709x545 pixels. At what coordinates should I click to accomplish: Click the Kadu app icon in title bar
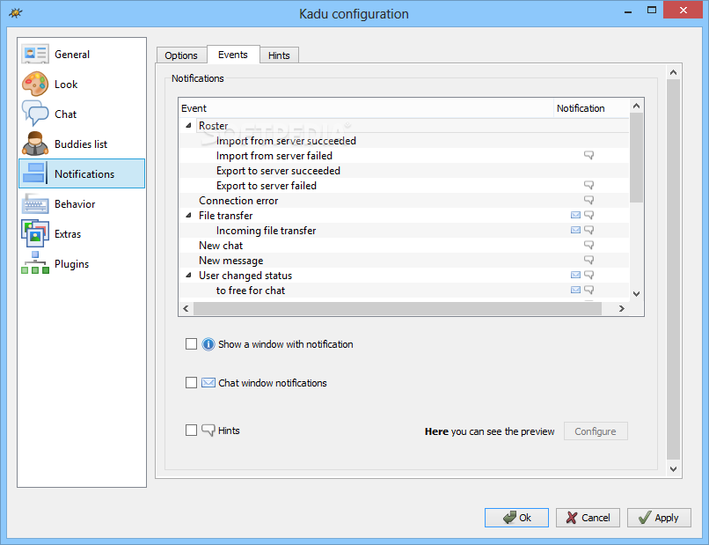pos(15,12)
